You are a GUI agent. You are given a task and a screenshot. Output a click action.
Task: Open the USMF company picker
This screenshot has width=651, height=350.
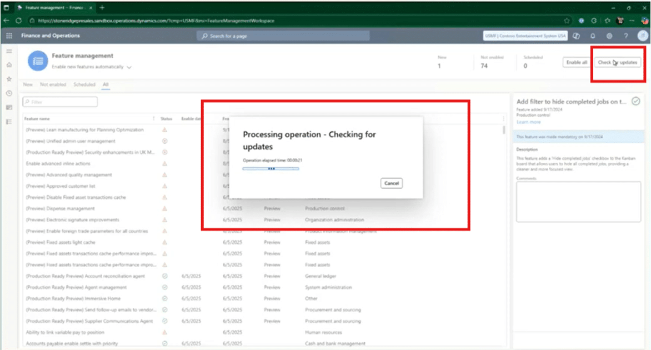(x=525, y=36)
